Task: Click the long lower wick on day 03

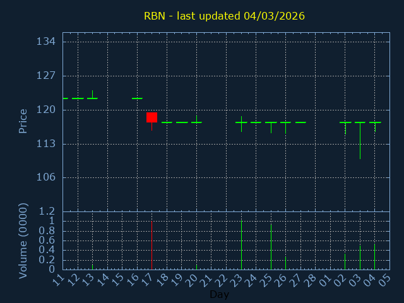Action: [360, 142]
